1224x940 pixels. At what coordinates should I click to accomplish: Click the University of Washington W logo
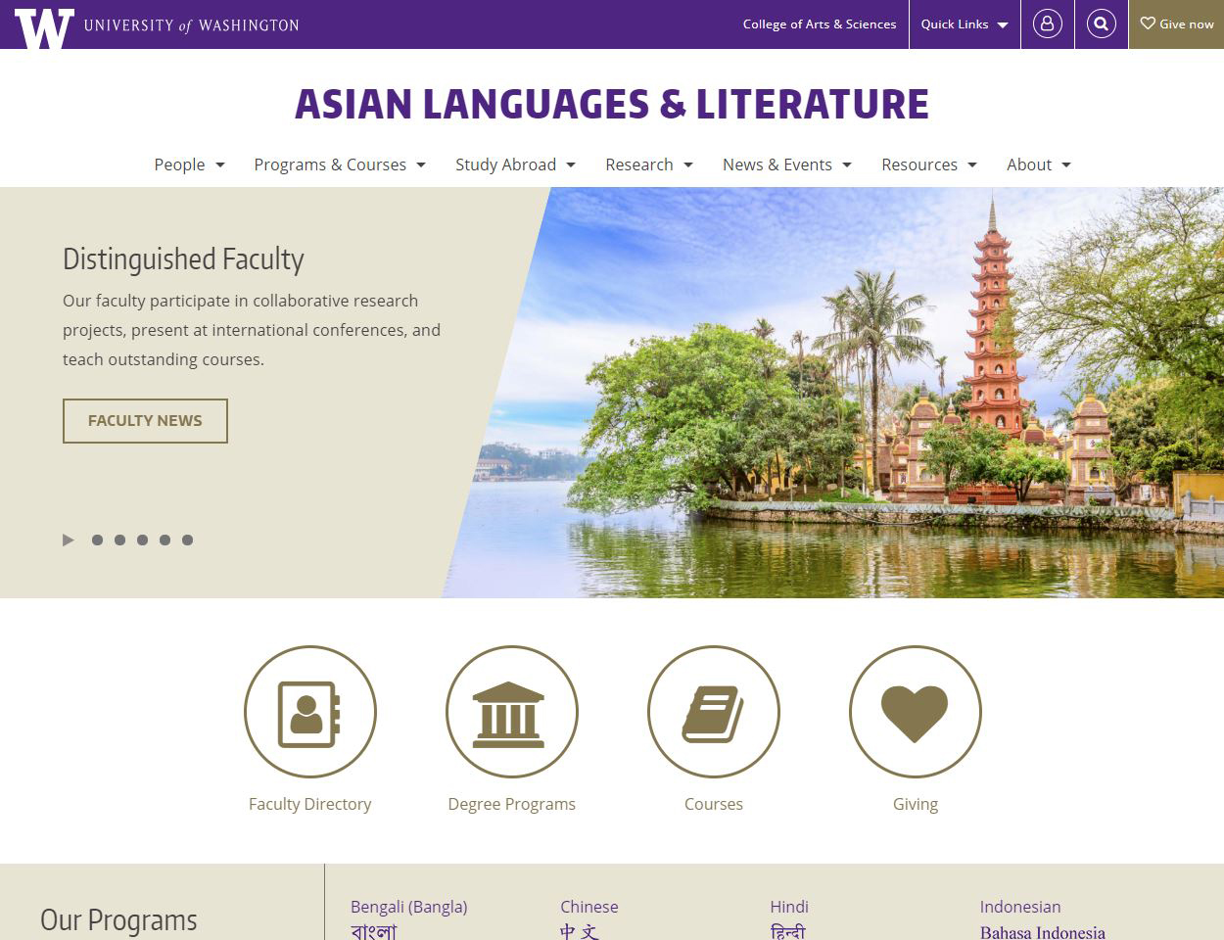point(44,26)
